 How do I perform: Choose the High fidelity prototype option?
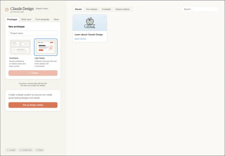pos(46,47)
